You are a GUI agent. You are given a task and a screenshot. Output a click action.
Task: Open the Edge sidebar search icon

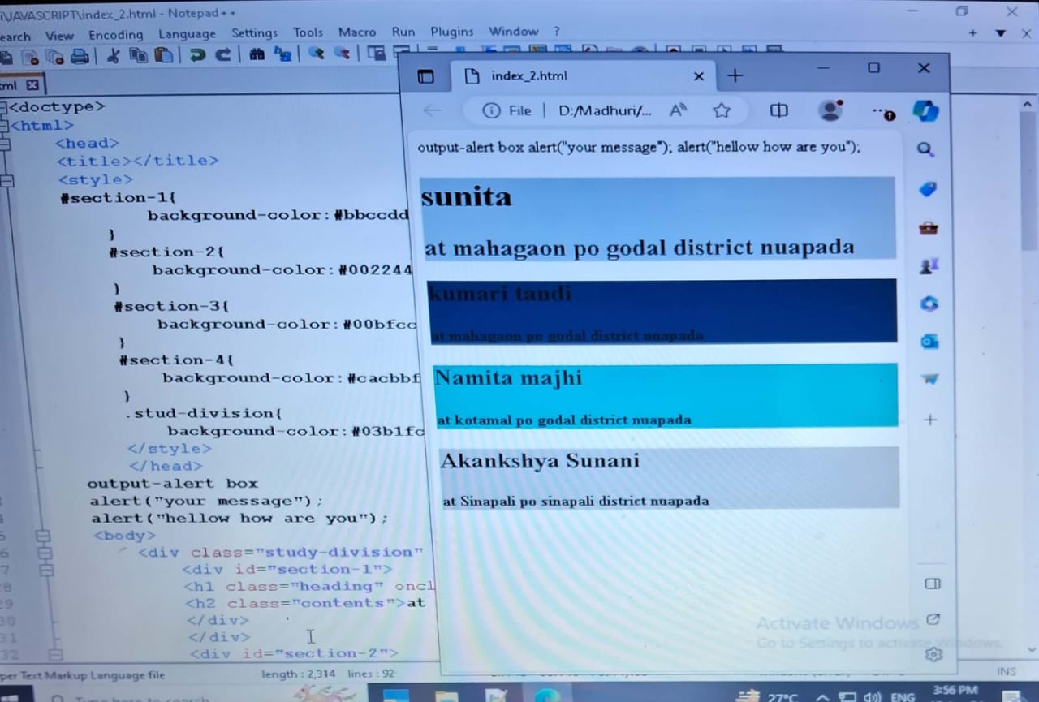(925, 150)
